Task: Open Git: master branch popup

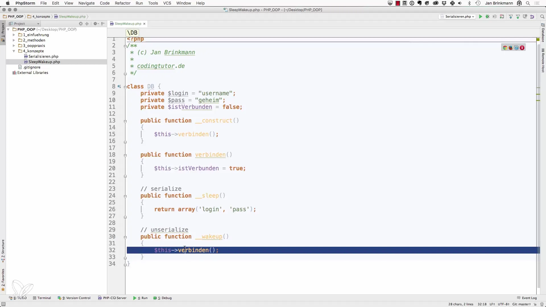Action: coord(522,304)
